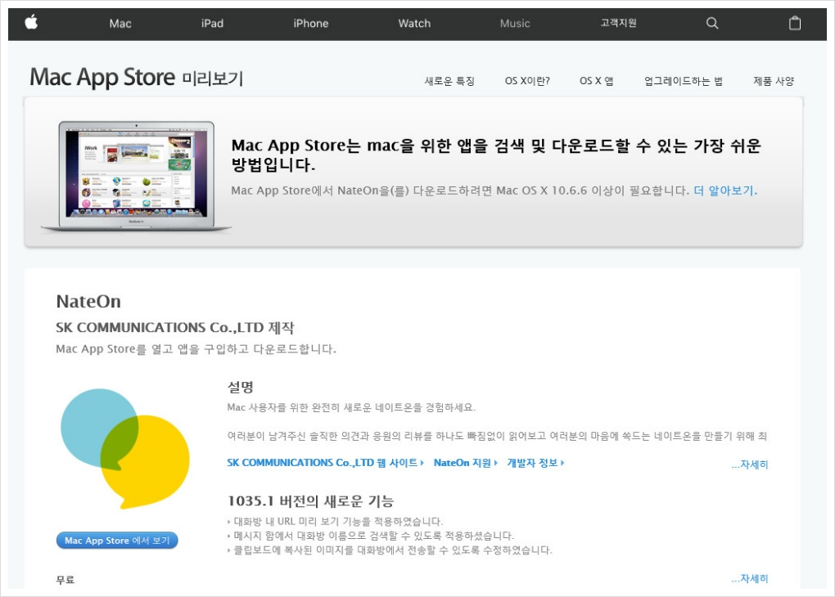
Task: Open the iPad menu item
Action: point(212,24)
